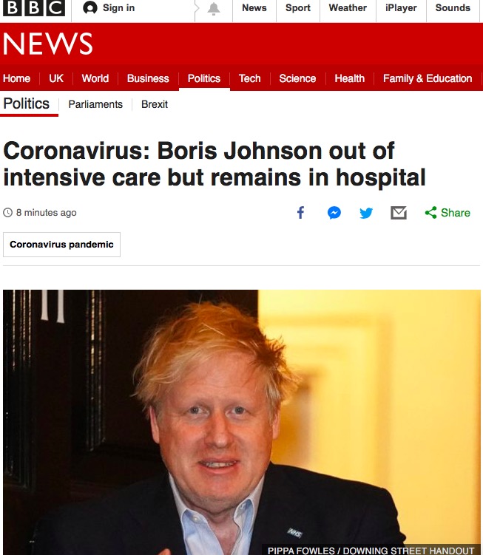Click the Sign in account icon
Image resolution: width=483 pixels, height=555 pixels.
[x=90, y=8]
